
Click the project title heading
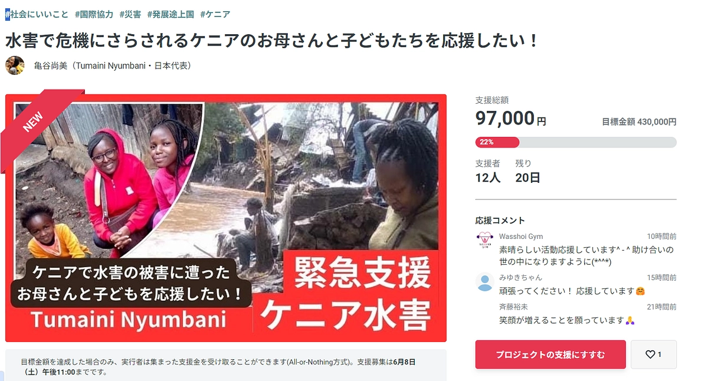click(272, 40)
